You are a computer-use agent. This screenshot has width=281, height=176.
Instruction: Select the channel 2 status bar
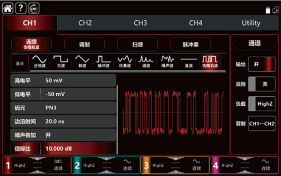pyautogui.click(x=106, y=165)
